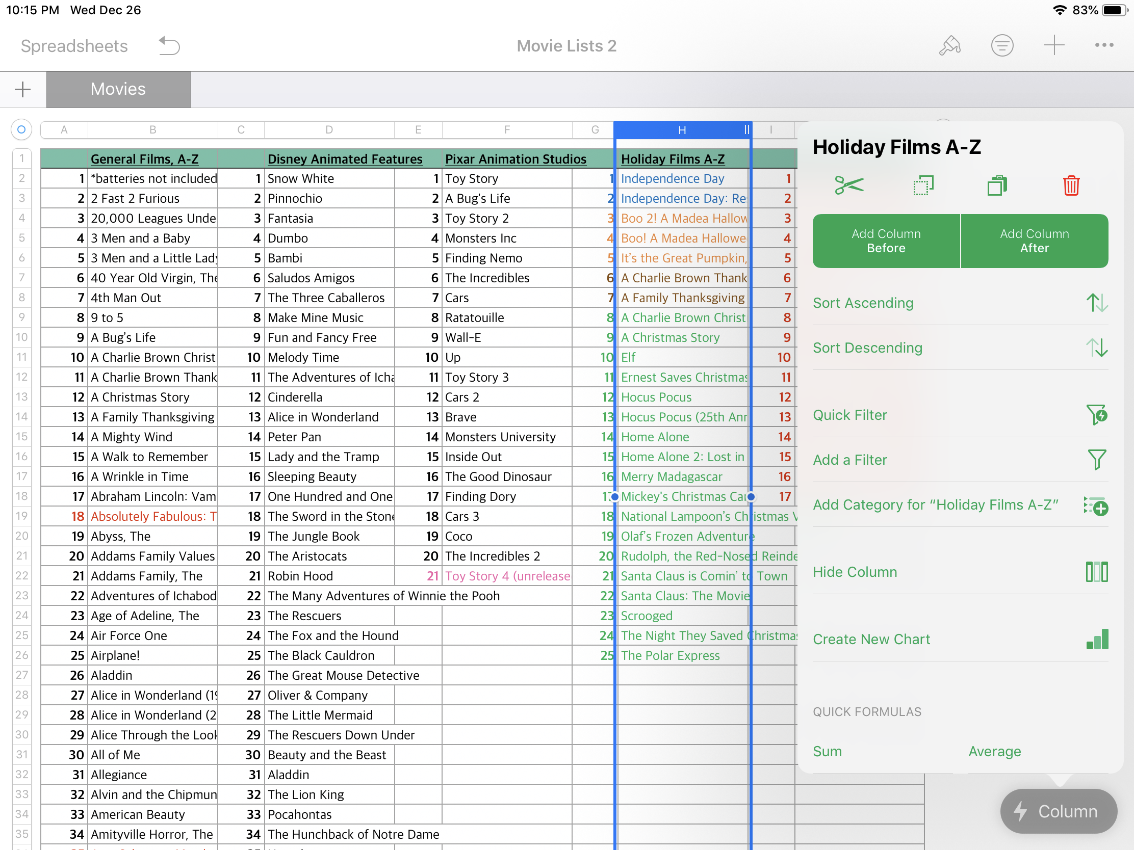Add a new sheet with plus button
The image size is (1134, 850).
click(x=22, y=90)
